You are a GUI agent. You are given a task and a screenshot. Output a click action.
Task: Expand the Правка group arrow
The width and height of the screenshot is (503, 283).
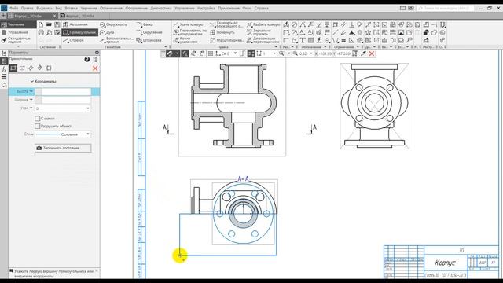click(x=276, y=47)
